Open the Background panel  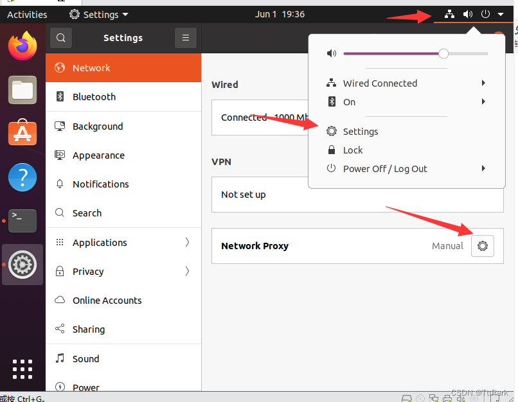[123, 126]
